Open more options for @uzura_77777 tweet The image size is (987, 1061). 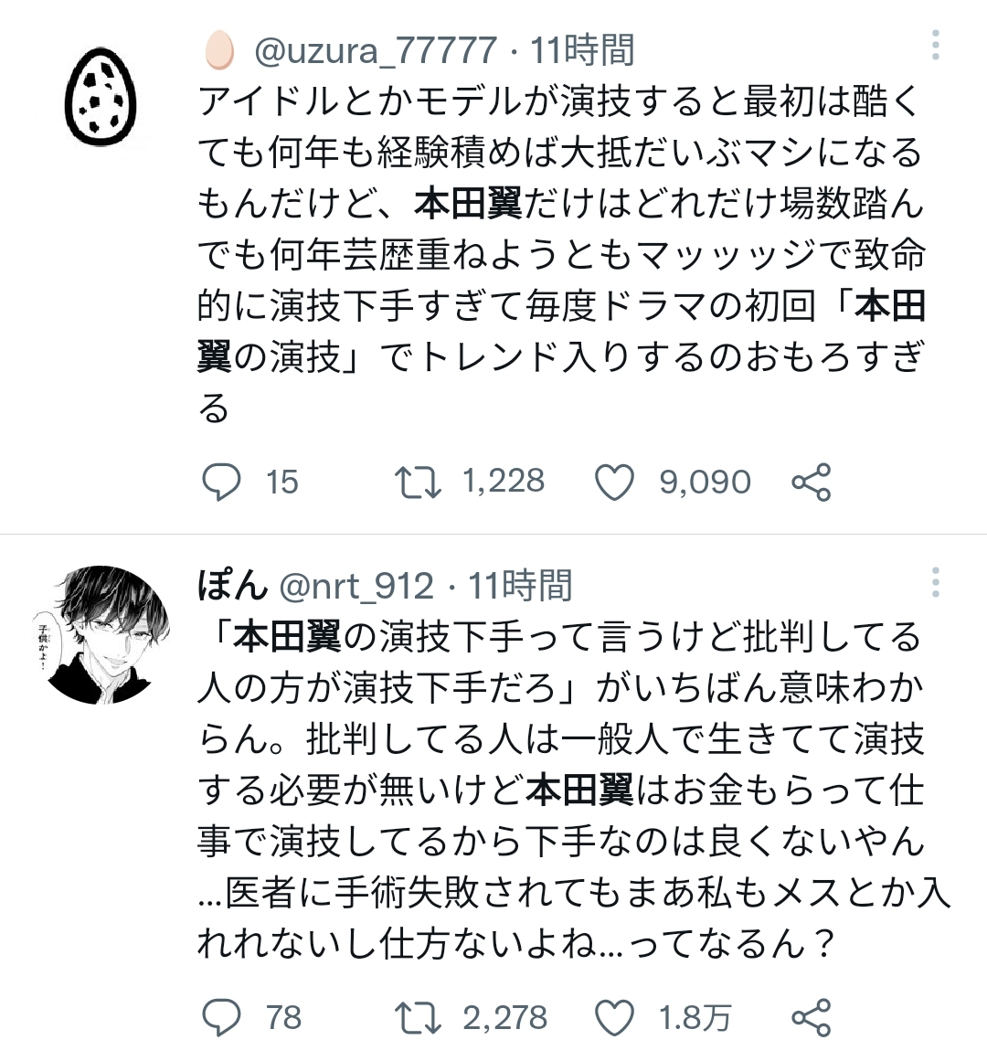[935, 45]
